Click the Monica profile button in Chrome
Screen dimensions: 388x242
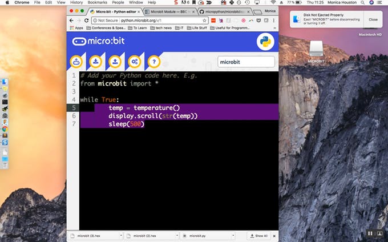coord(270,11)
